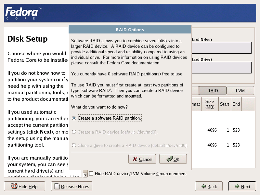Sort partitions by the Size (MB) column
The width and height of the screenshot is (260, 195).
(210, 104)
